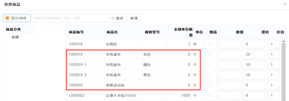Screen dimensions: 289x101
Task: Click the 新增 button
Action: pos(134,18)
